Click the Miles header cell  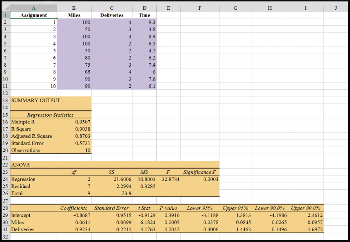click(74, 15)
